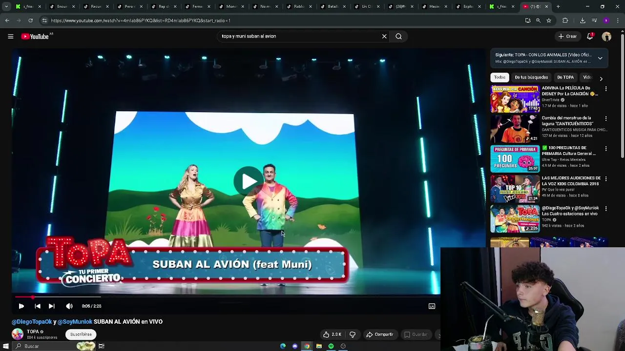Add a new browser tab
Screen dimensions: 625x351
pyautogui.click(x=558, y=6)
